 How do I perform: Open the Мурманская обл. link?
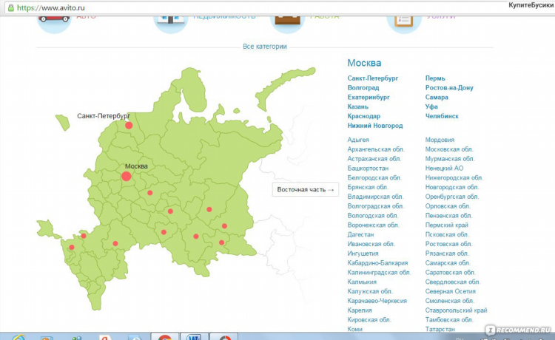pos(450,159)
